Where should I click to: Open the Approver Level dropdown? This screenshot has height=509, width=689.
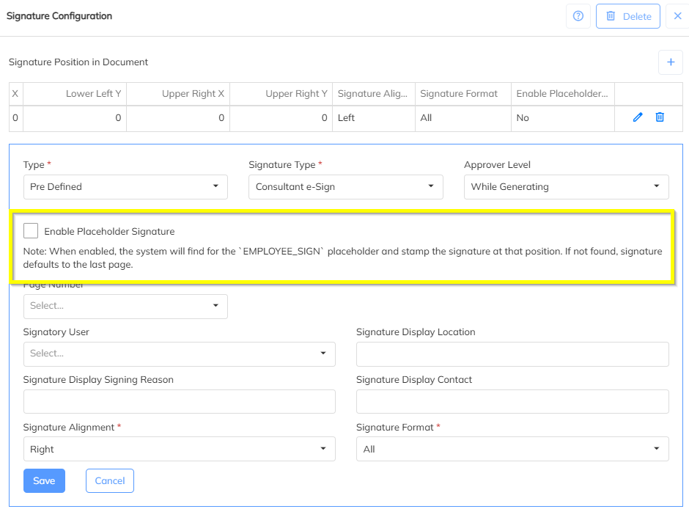click(566, 187)
